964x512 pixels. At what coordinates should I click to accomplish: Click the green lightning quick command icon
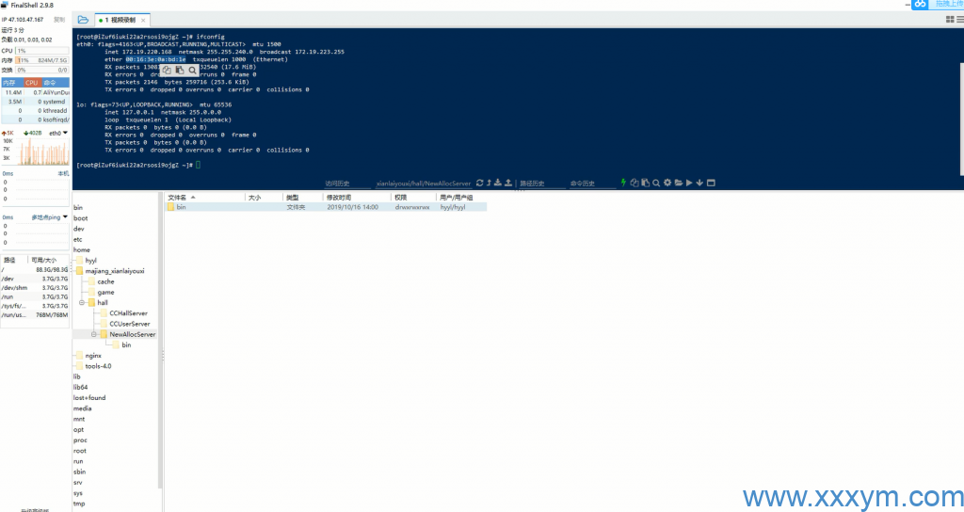coord(623,183)
